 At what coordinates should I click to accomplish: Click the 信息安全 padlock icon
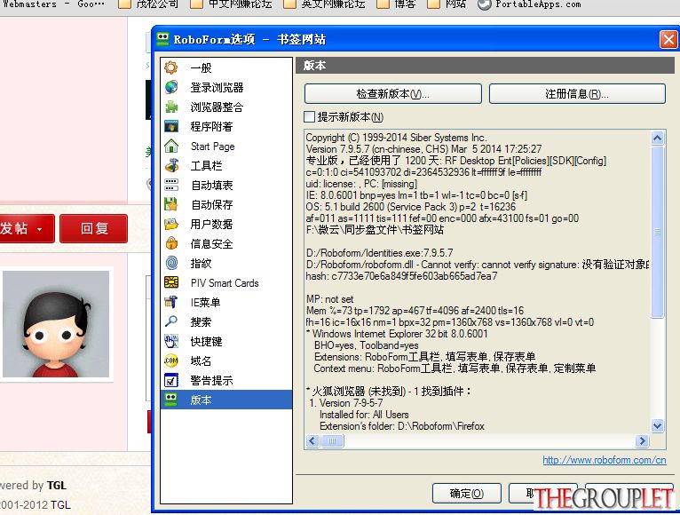171,243
